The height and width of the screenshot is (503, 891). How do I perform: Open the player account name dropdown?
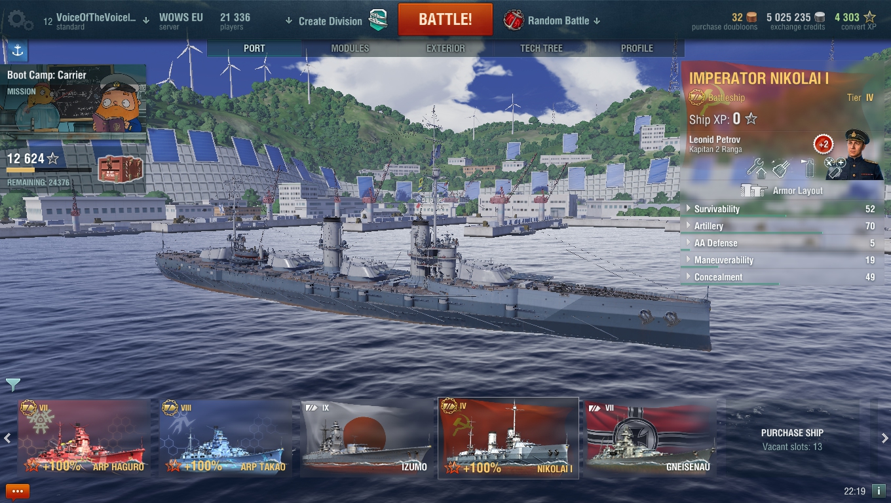pos(96,20)
